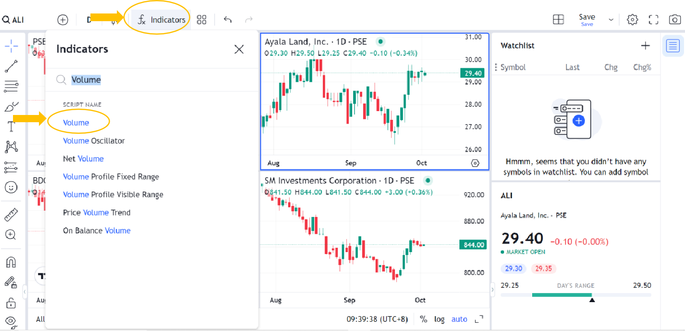
Task: Toggle auto scale button
Action: pos(459,319)
